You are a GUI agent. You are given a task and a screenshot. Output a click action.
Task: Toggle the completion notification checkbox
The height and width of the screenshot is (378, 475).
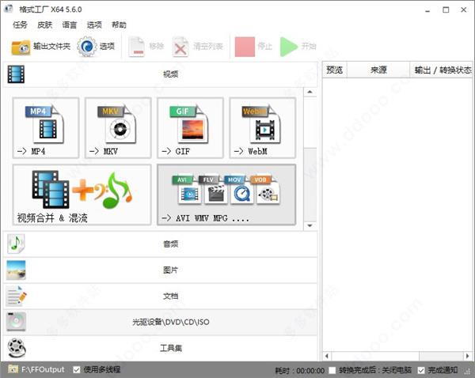coord(421,369)
